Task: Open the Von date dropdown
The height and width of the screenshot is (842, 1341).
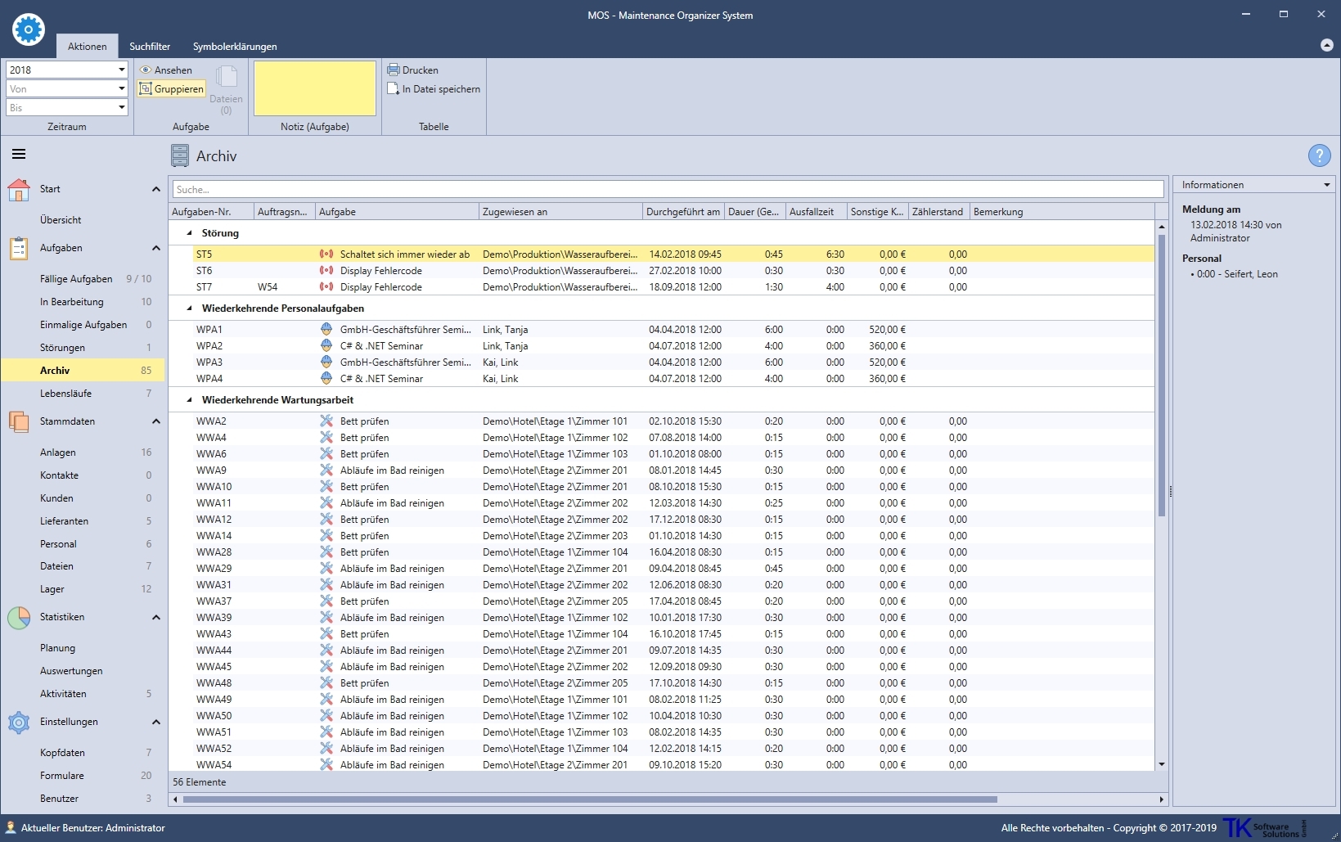Action: point(121,89)
